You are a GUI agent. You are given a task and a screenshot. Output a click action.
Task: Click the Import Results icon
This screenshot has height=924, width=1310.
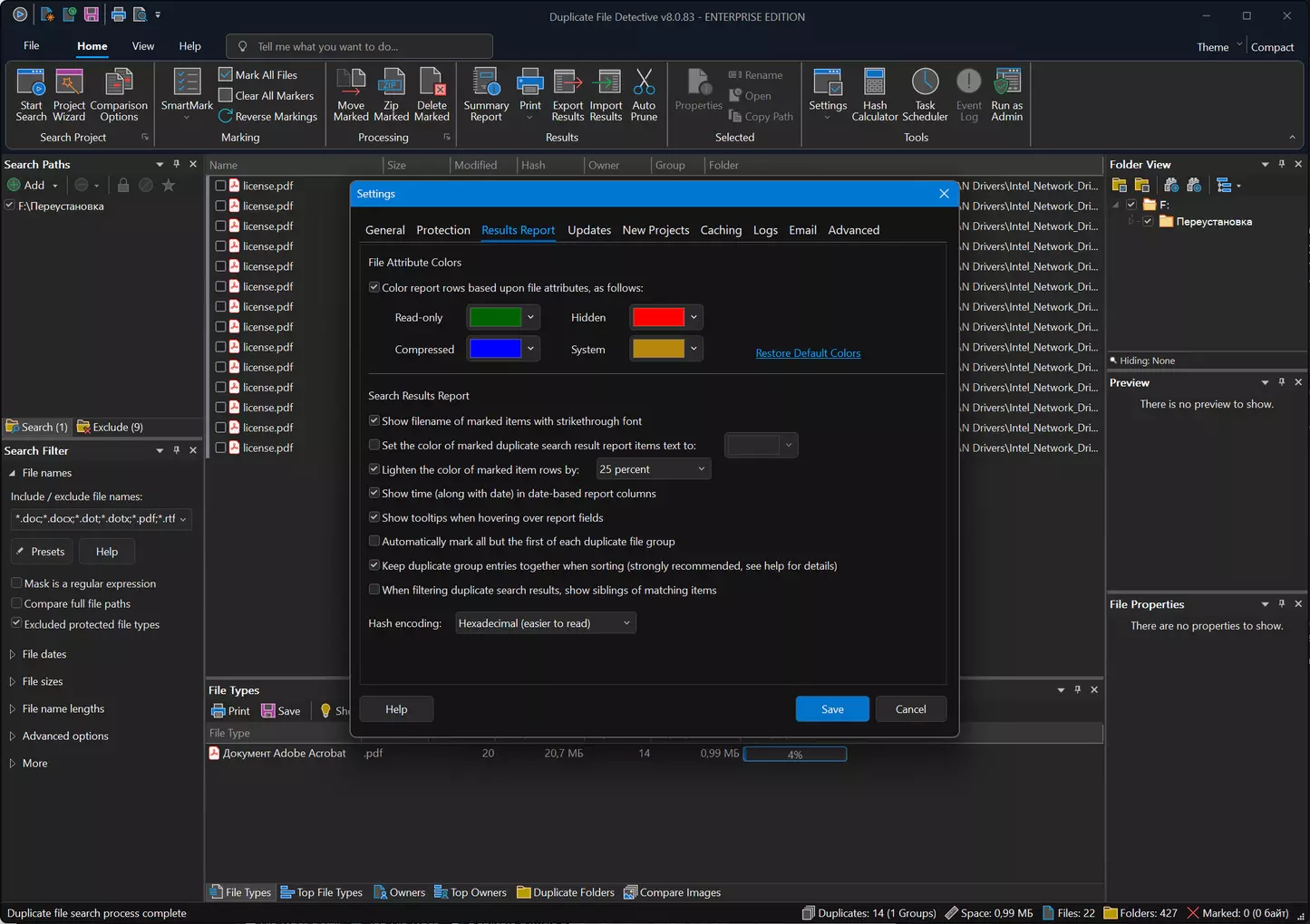[606, 94]
